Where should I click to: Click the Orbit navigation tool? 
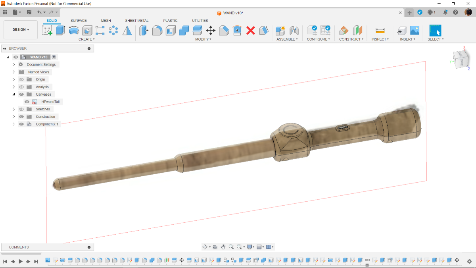pos(205,247)
